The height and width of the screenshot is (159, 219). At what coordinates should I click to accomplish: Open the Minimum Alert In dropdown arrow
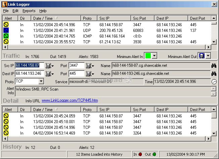pos(154,56)
